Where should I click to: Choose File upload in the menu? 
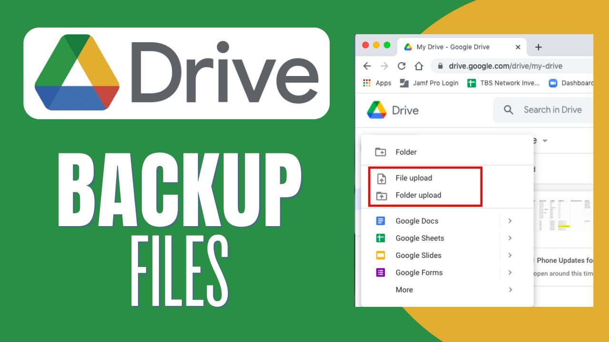point(447,178)
